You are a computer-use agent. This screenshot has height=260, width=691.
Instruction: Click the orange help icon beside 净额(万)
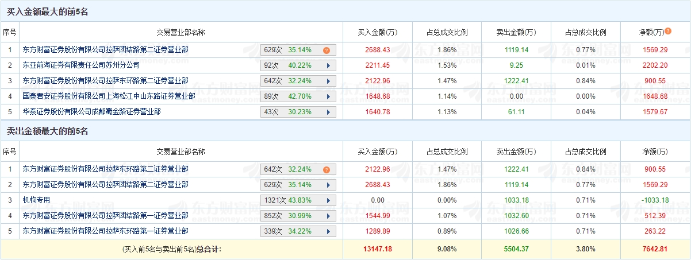pyautogui.click(x=668, y=31)
